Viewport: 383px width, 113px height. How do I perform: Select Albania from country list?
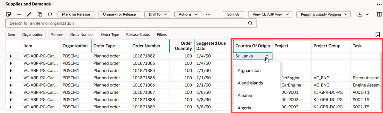pos(245,96)
